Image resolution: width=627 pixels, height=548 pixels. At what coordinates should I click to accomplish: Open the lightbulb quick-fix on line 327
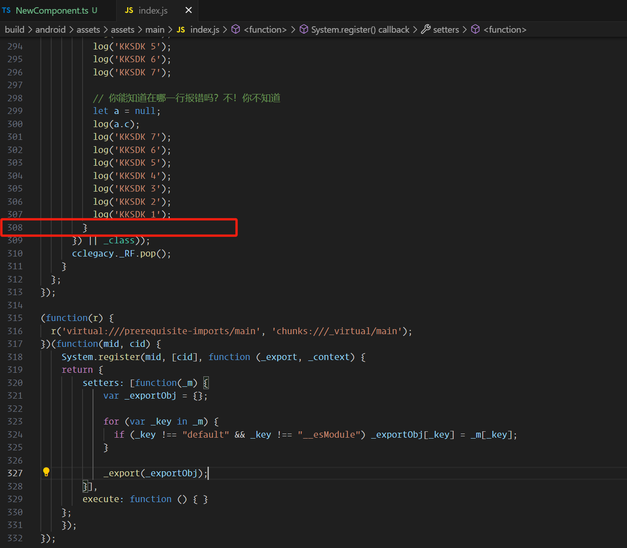46,472
